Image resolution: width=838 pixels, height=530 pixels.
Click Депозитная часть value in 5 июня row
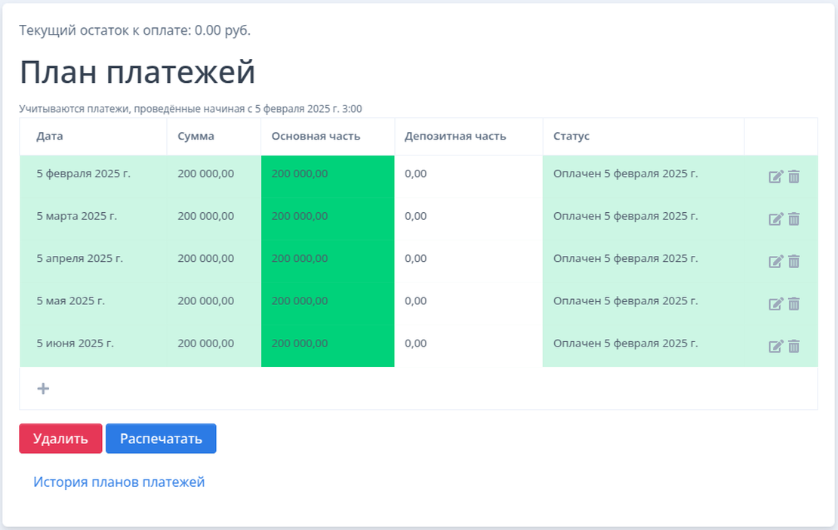point(415,344)
